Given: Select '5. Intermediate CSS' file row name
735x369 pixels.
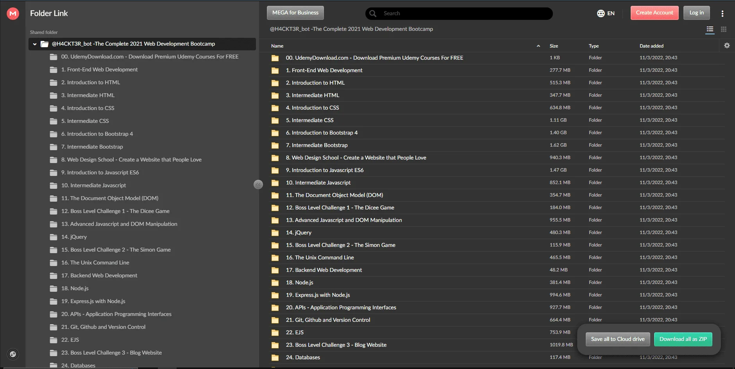Looking at the screenshot, I should click(309, 121).
